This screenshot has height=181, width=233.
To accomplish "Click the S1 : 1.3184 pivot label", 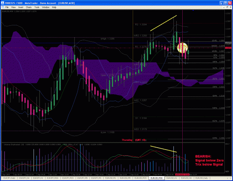I will (x=141, y=118).
